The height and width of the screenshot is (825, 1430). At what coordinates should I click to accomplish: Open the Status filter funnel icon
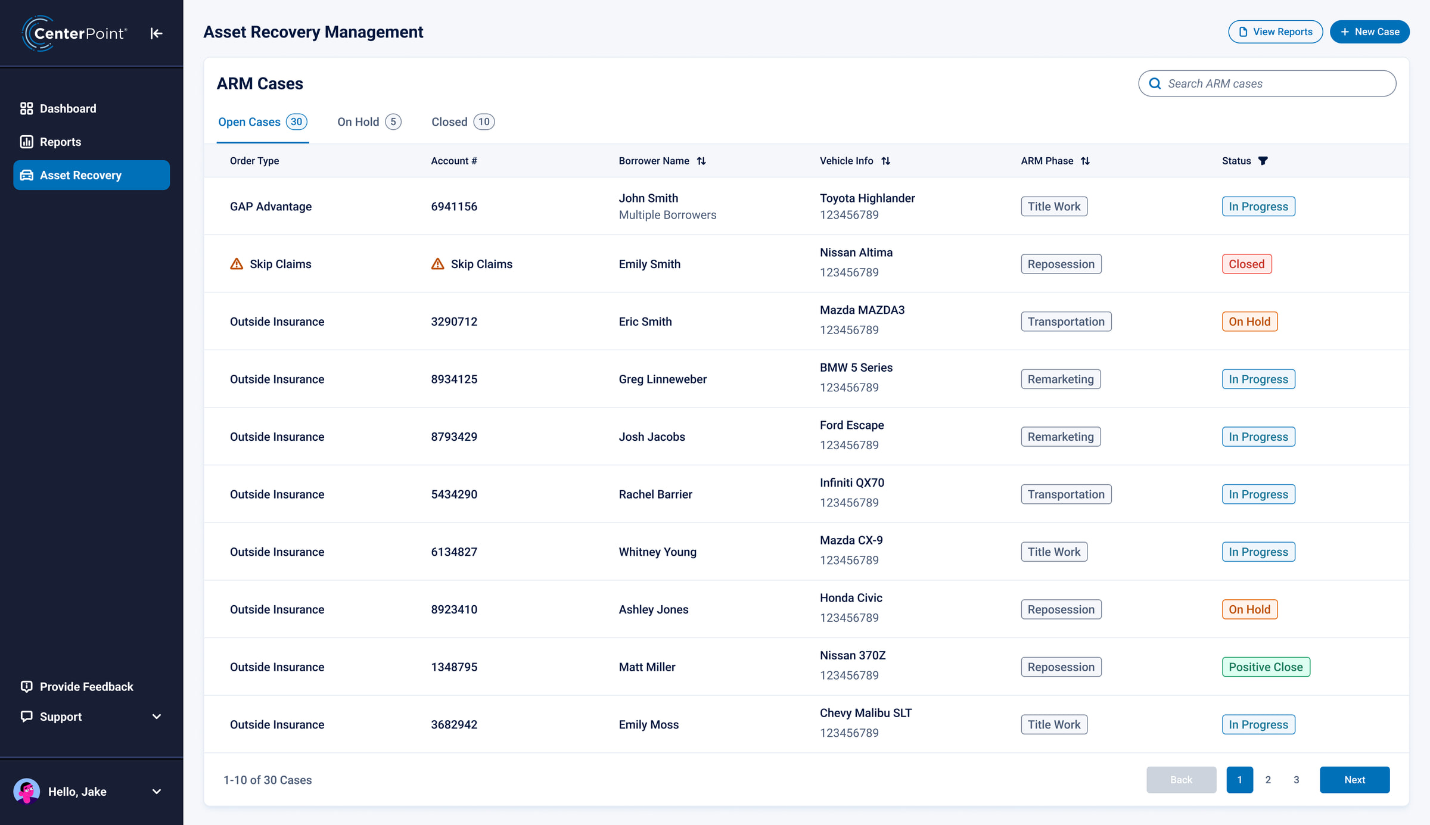1263,161
